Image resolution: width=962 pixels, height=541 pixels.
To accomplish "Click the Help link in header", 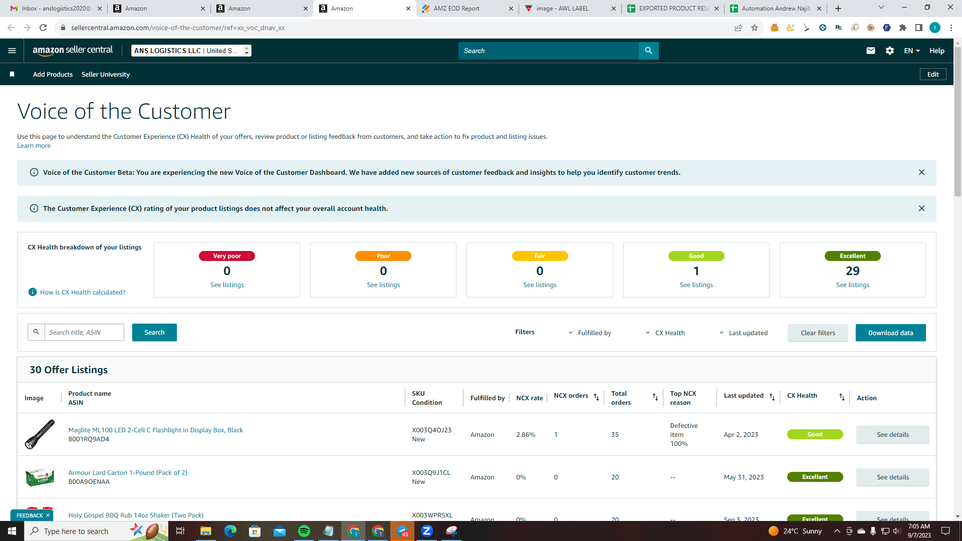I will (x=937, y=51).
